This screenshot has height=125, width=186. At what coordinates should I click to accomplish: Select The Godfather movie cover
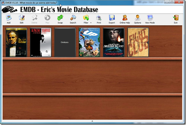[x=16, y=42]
